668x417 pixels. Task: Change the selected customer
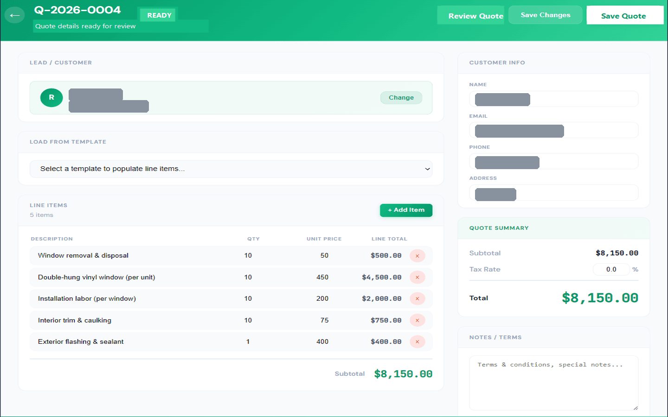(401, 98)
